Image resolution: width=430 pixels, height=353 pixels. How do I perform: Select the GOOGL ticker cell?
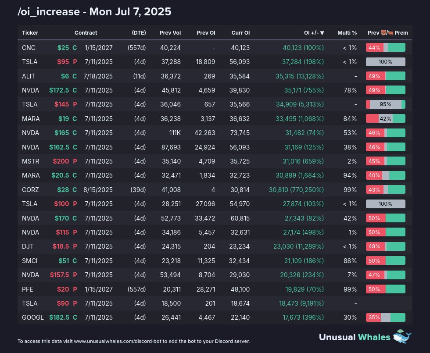coord(32,317)
